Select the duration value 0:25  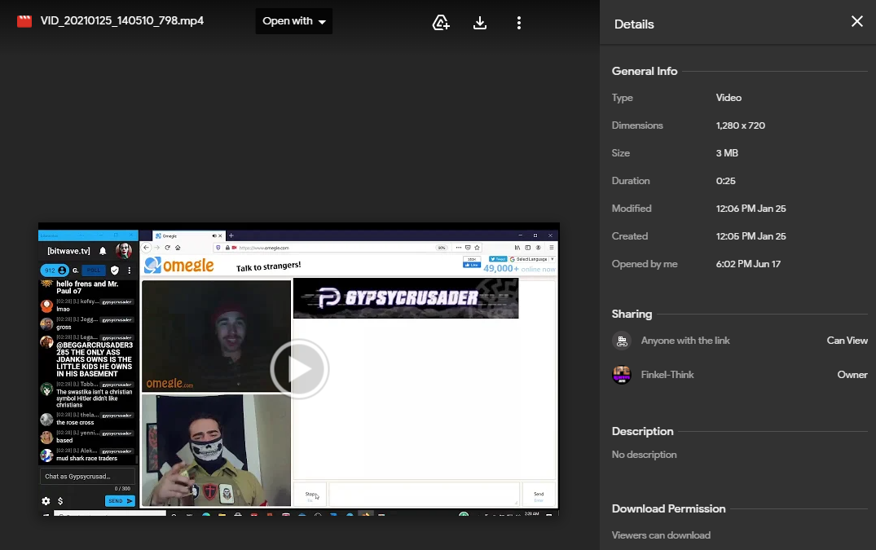click(x=726, y=181)
